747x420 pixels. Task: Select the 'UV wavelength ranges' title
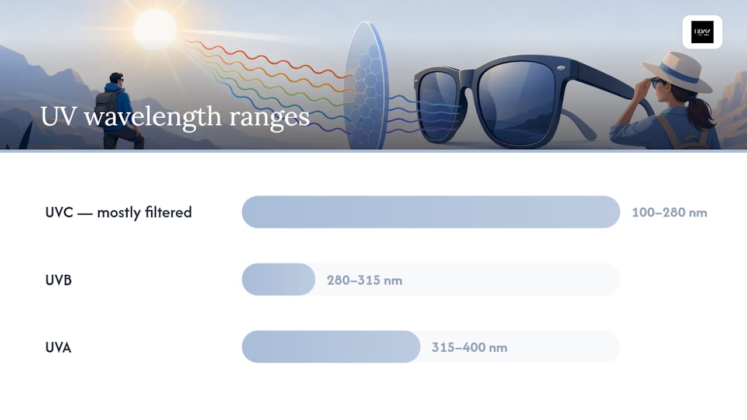175,116
